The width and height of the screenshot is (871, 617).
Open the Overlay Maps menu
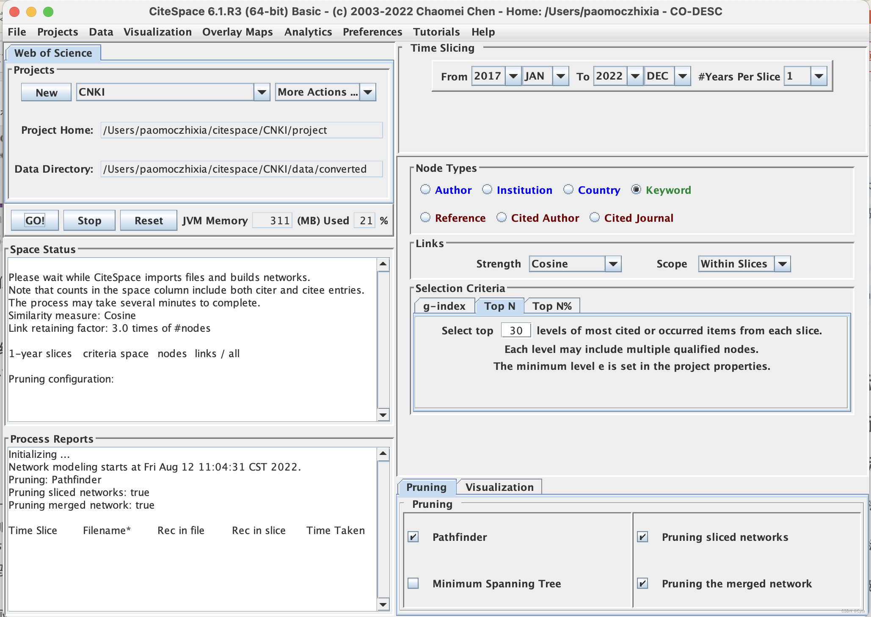pos(237,32)
